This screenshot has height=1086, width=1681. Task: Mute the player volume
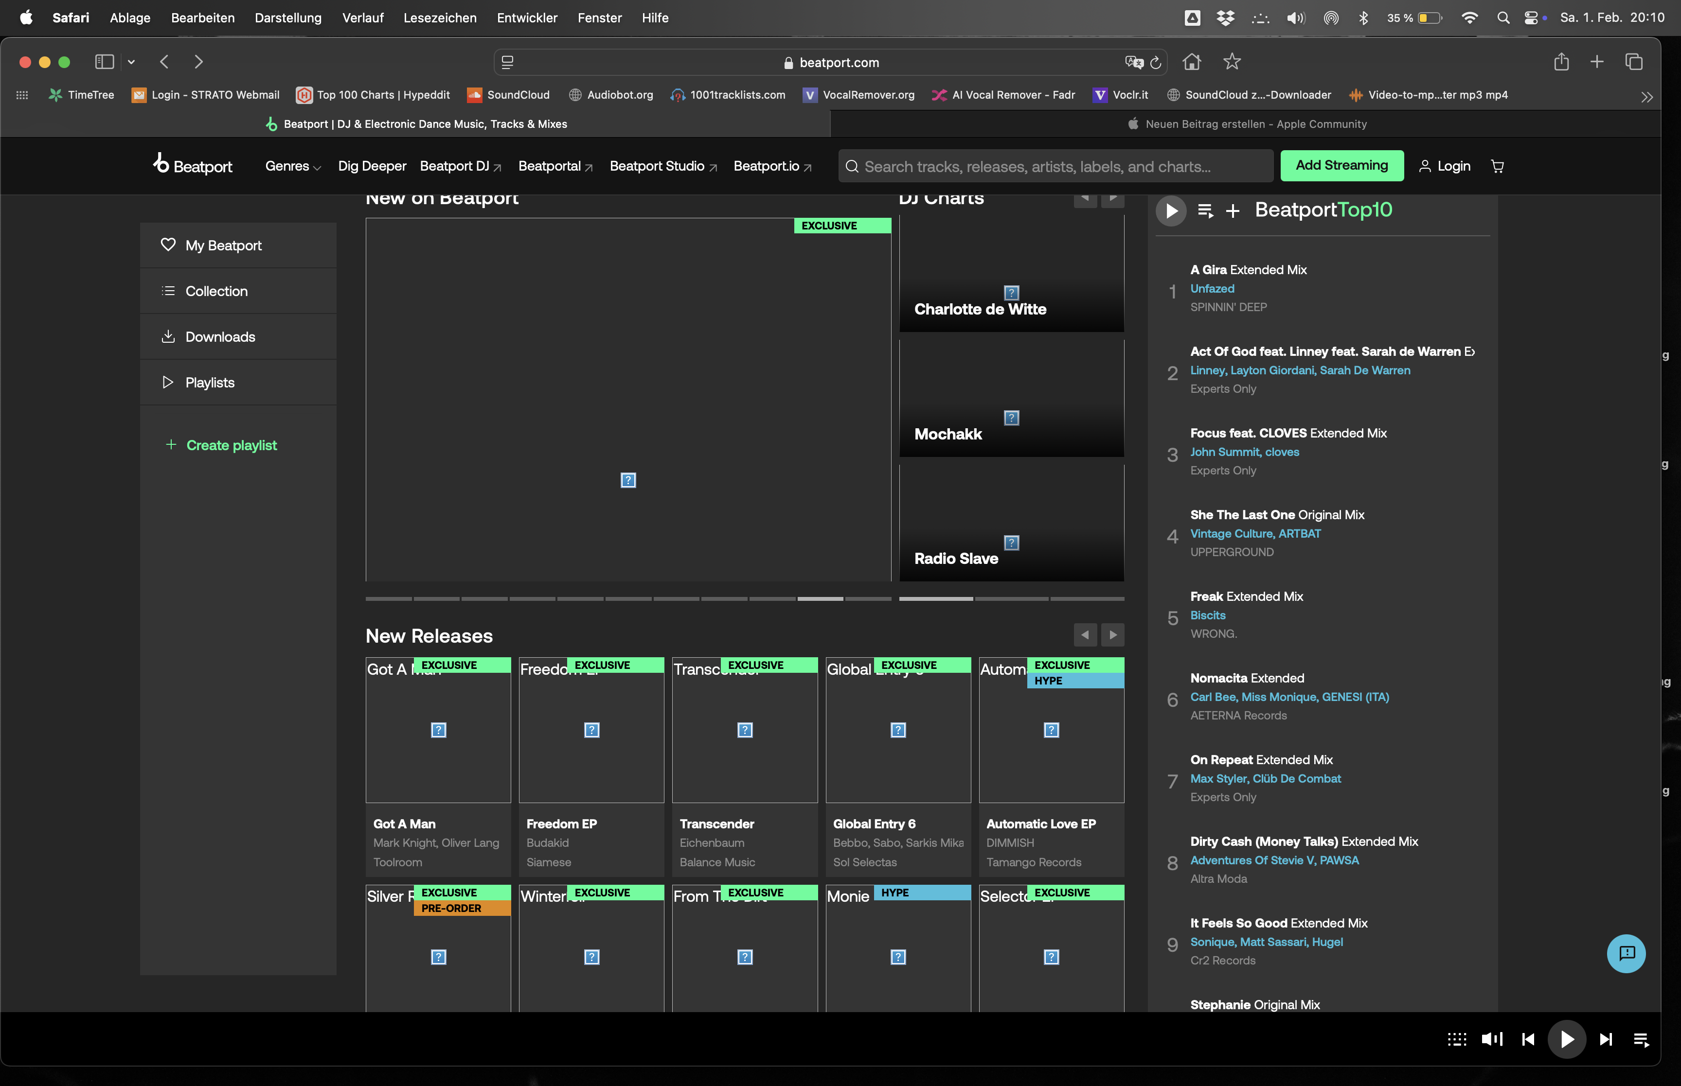coord(1492,1039)
